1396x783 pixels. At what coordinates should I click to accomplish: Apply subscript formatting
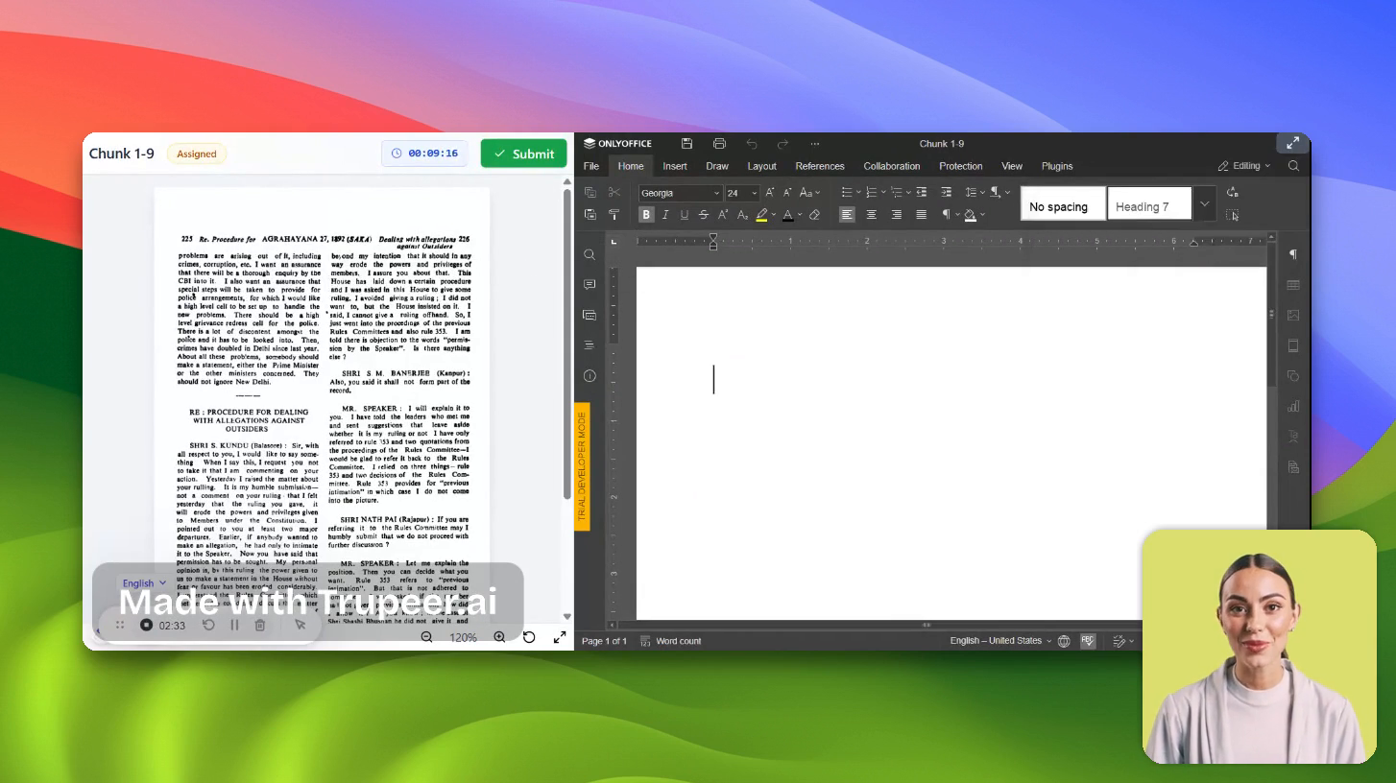coord(742,215)
